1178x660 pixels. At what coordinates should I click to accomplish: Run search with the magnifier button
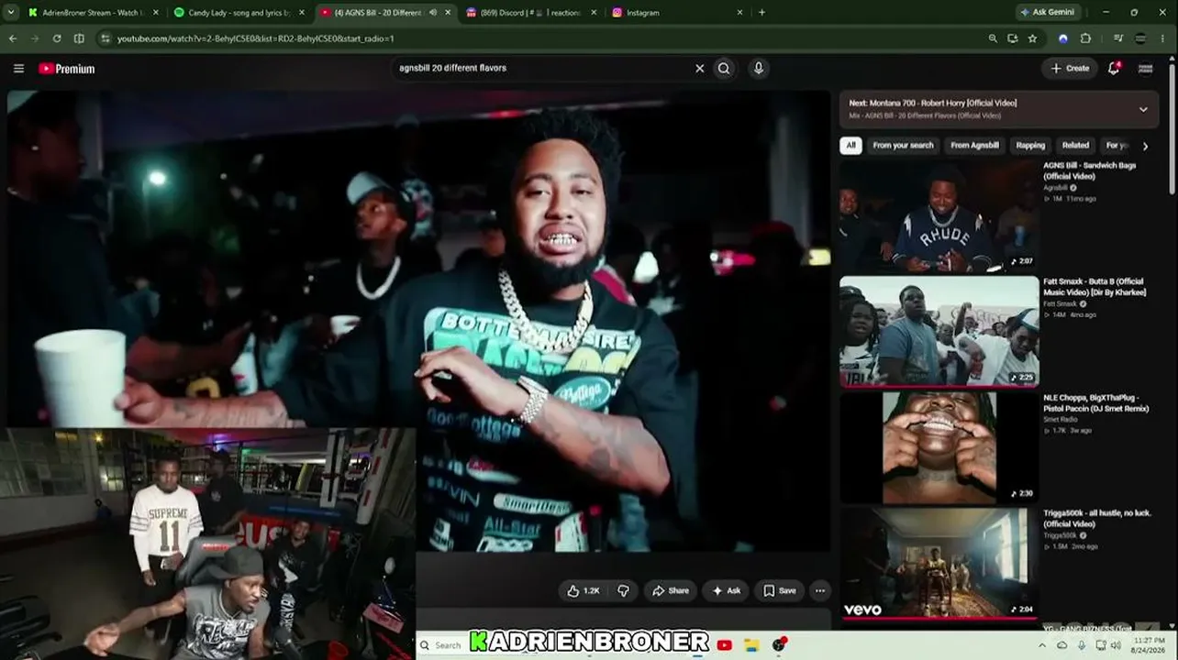(724, 68)
